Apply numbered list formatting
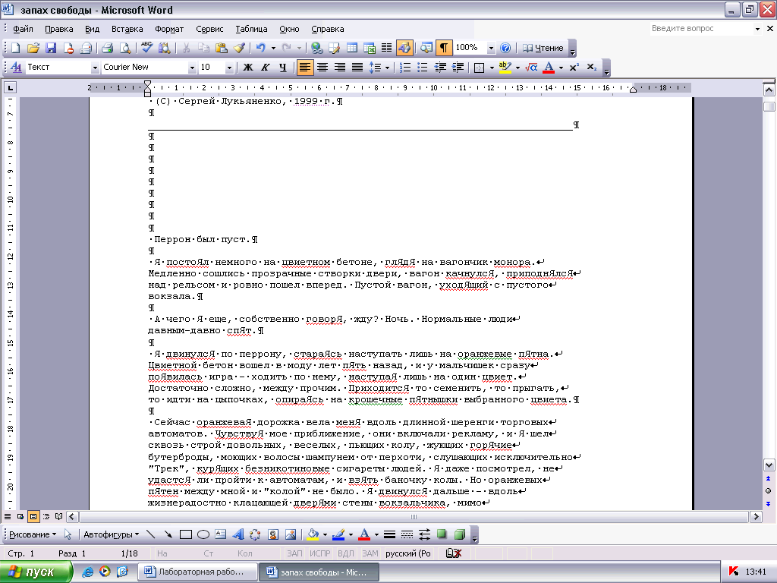This screenshot has height=583, width=777. (405, 68)
